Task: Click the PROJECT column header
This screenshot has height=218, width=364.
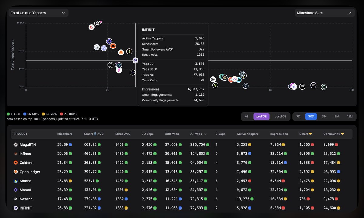Action: point(21,134)
